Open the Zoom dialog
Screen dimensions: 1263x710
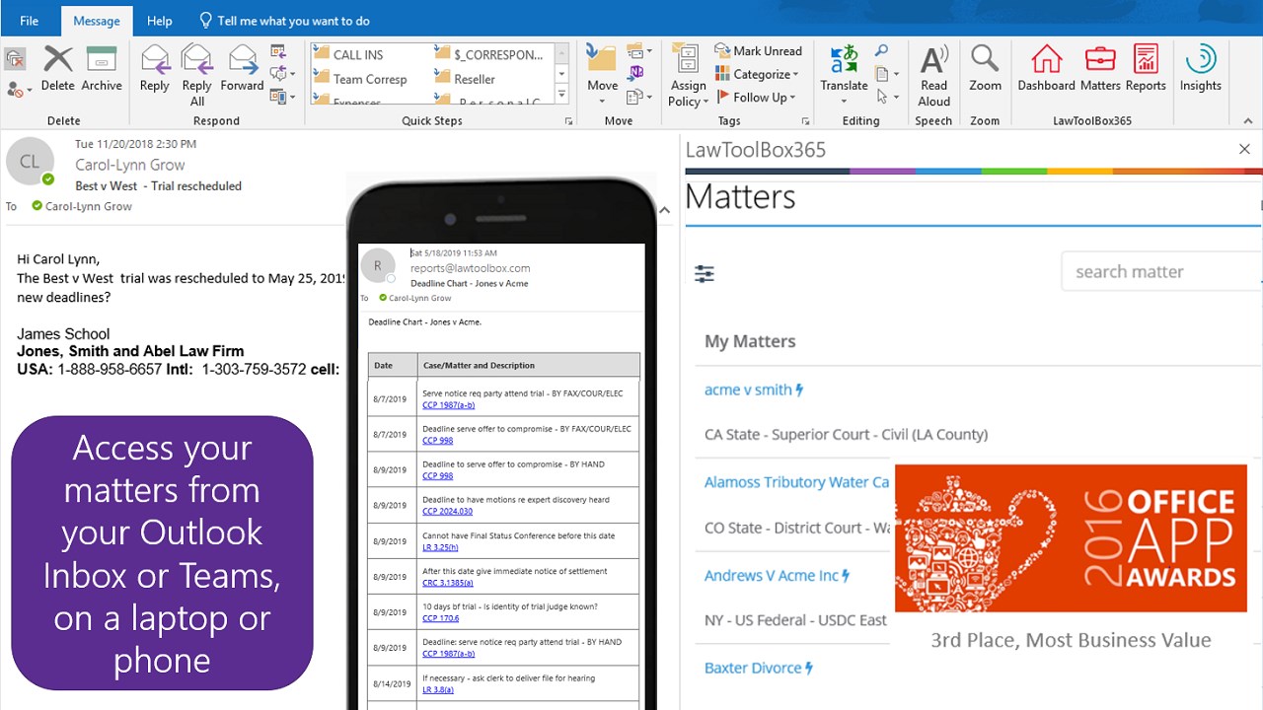pos(985,69)
